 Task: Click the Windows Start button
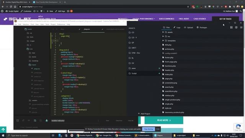point(3,135)
